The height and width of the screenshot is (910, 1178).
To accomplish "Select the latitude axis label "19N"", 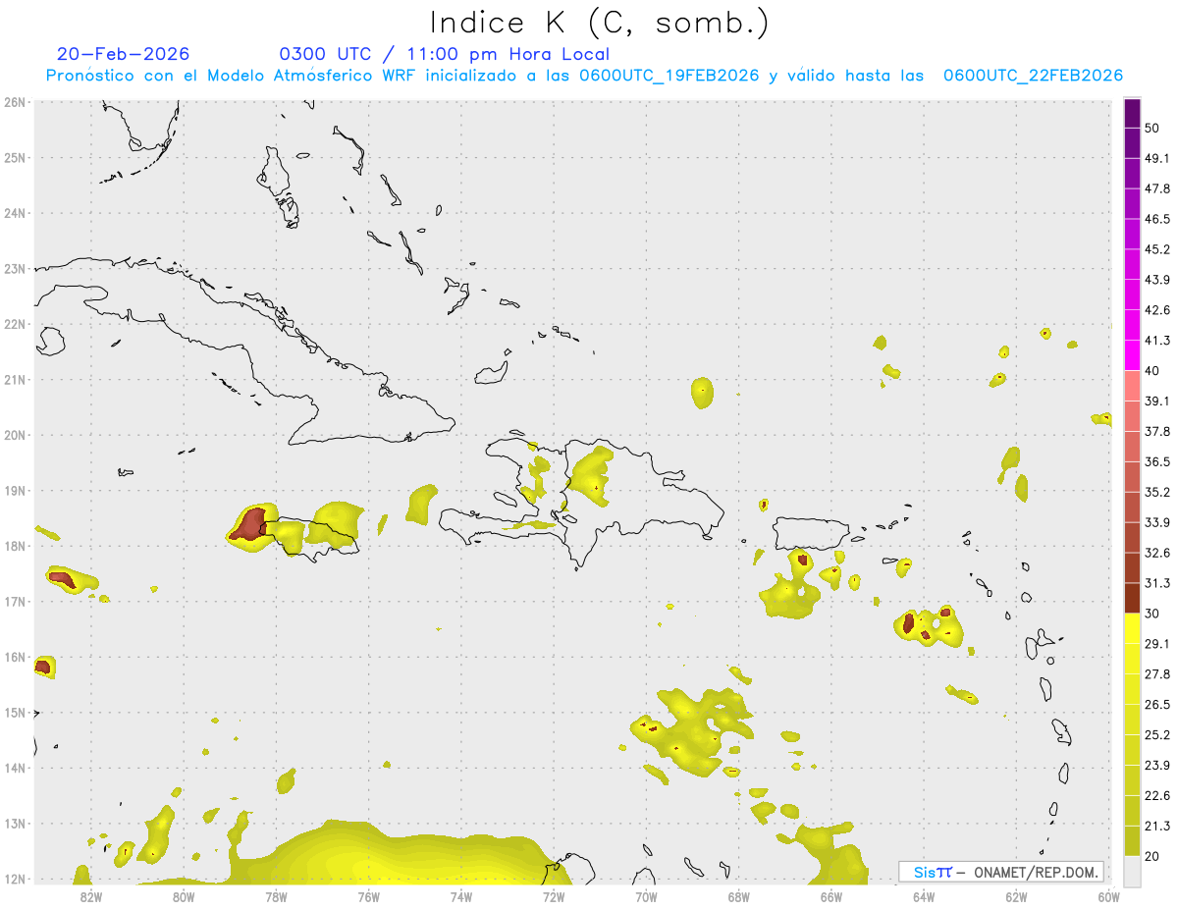I will [x=14, y=490].
